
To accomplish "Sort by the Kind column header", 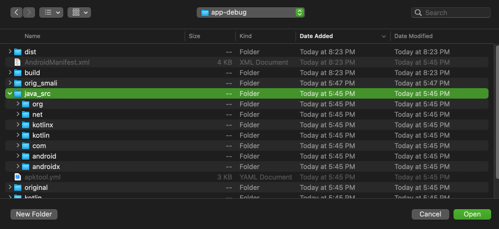I will 245,36.
